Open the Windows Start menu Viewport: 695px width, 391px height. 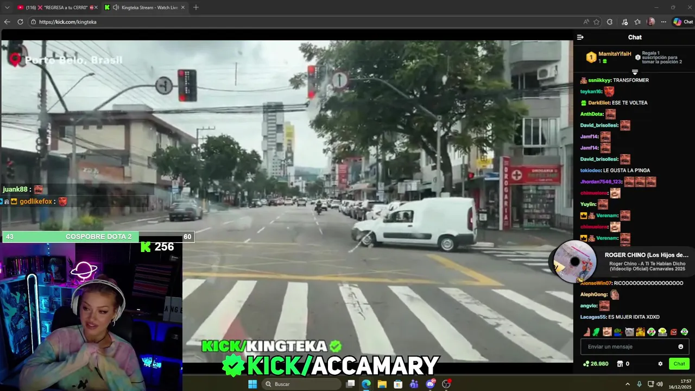[x=252, y=384]
